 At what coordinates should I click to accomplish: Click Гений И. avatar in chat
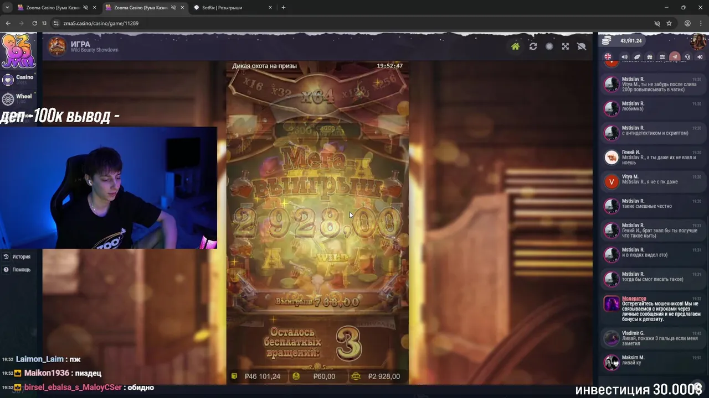tap(611, 157)
